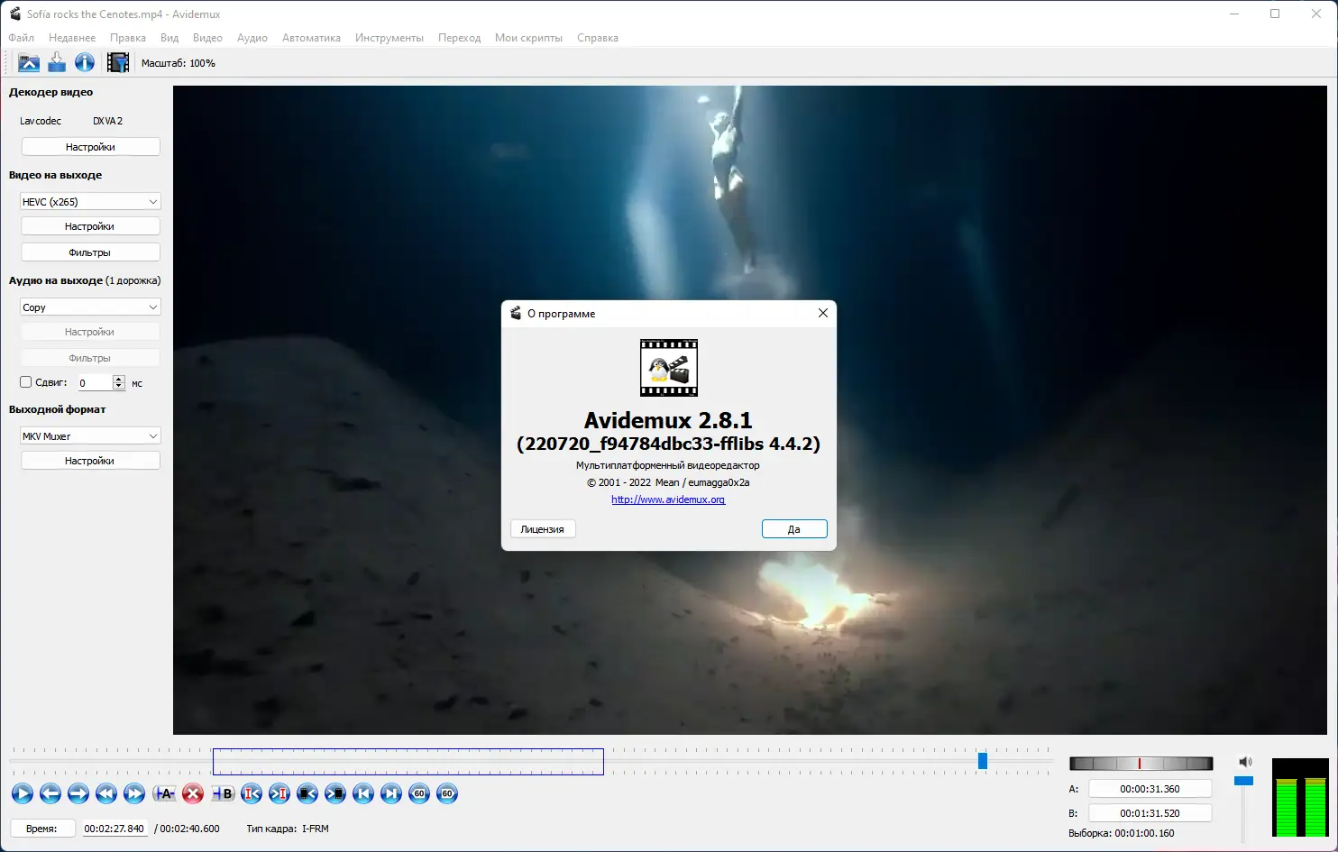Open the video filters filmstrip icon

[x=117, y=62]
